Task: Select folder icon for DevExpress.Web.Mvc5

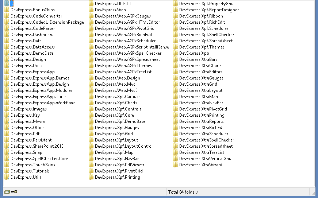Action: point(91,90)
